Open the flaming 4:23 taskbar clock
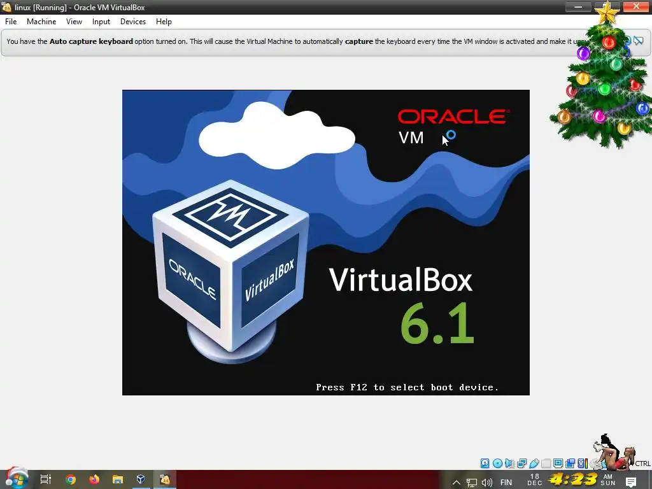The width and height of the screenshot is (652, 489). click(x=573, y=479)
